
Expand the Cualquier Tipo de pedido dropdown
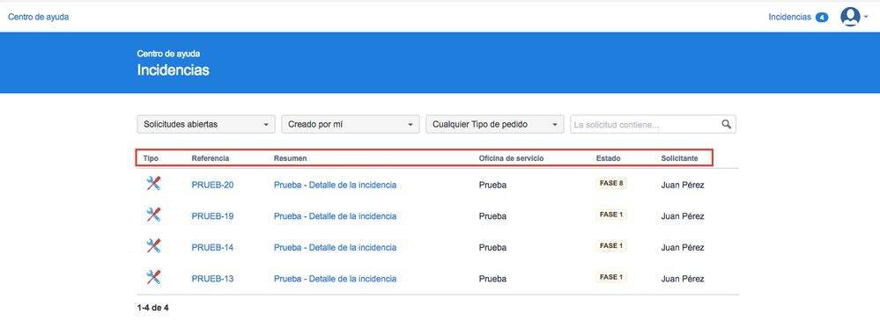pos(495,125)
